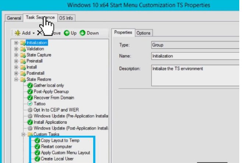Select the State Capture tree item
The image size is (247, 163).
pos(39,55)
